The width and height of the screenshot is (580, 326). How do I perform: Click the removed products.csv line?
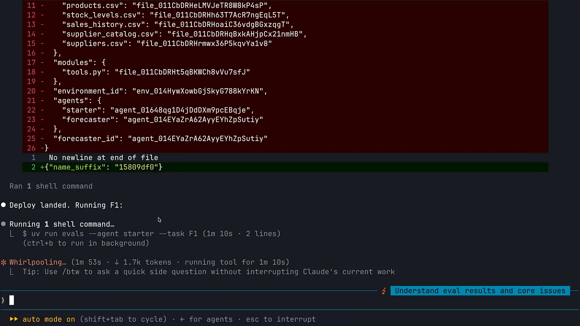point(285,5)
